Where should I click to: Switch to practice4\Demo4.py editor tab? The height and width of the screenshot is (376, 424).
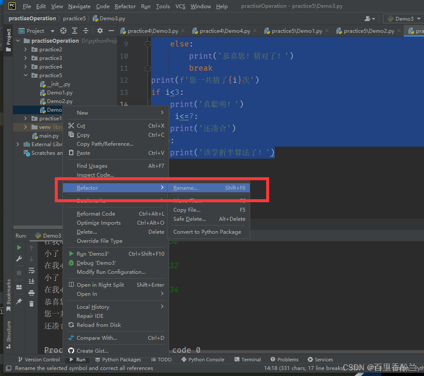click(224, 31)
